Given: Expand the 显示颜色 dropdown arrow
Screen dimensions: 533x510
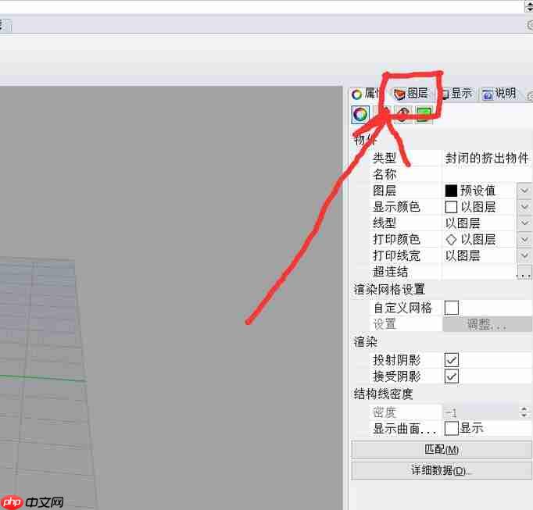Looking at the screenshot, I should click(524, 207).
